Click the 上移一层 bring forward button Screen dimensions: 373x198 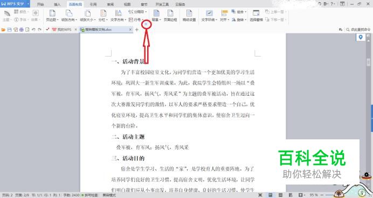(275, 12)
